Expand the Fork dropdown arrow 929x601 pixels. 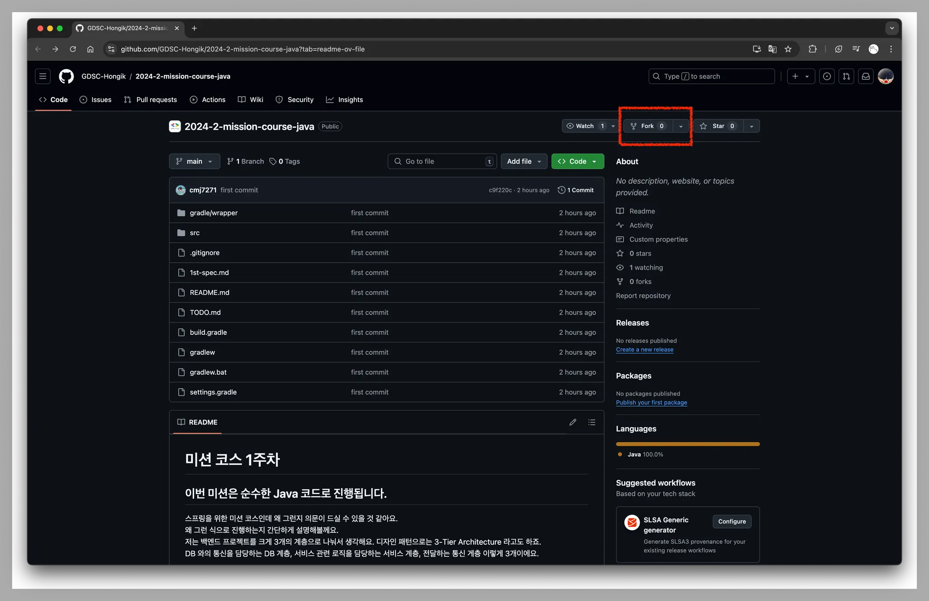point(680,126)
